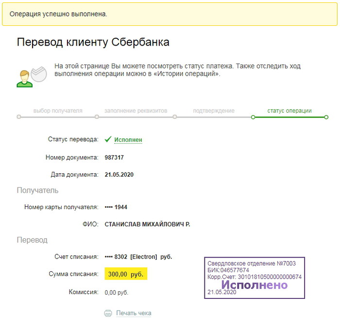Screen dimensions: 340x329
Task: Select the выбор получателя step
Action: click(58, 111)
